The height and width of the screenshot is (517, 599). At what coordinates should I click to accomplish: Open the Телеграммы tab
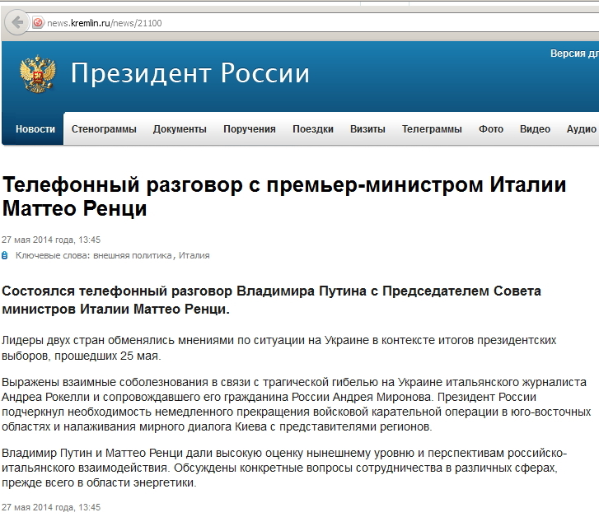(x=432, y=129)
